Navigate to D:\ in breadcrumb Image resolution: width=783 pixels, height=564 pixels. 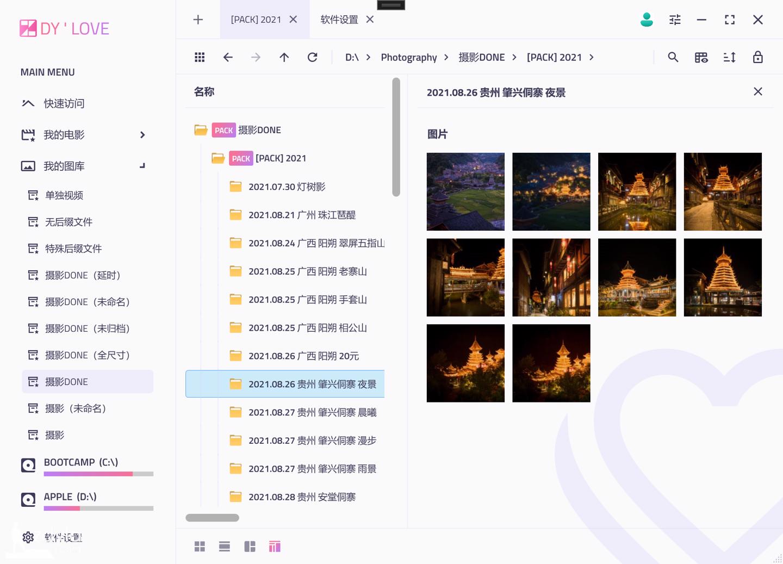tap(352, 57)
